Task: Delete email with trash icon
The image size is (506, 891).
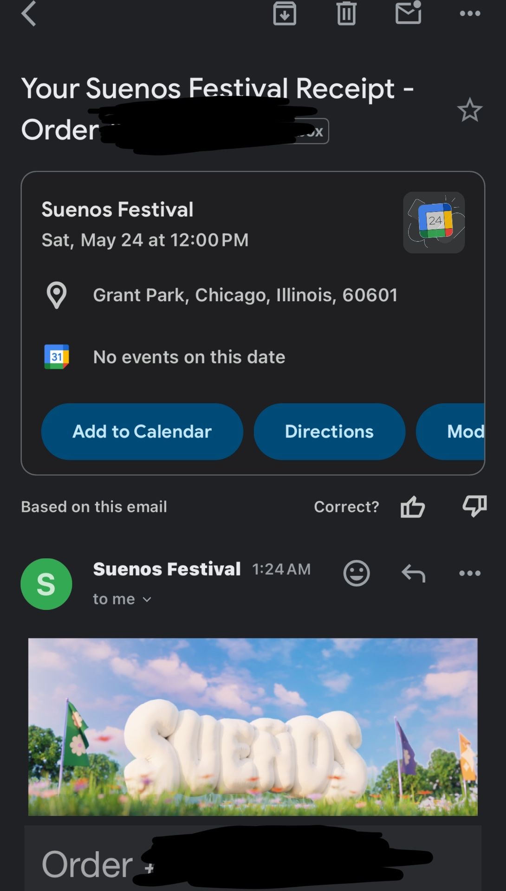Action: pos(346,13)
